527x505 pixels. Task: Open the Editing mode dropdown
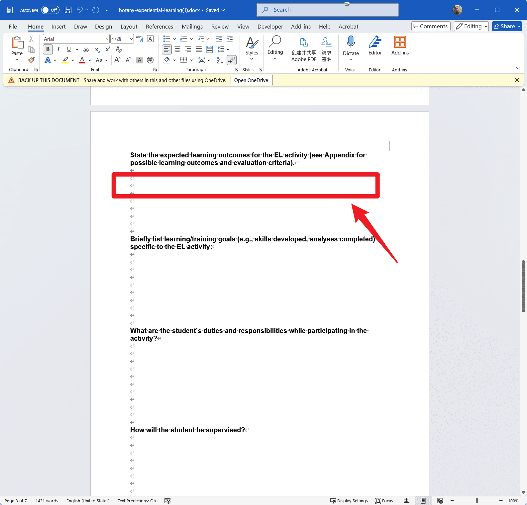coord(471,26)
